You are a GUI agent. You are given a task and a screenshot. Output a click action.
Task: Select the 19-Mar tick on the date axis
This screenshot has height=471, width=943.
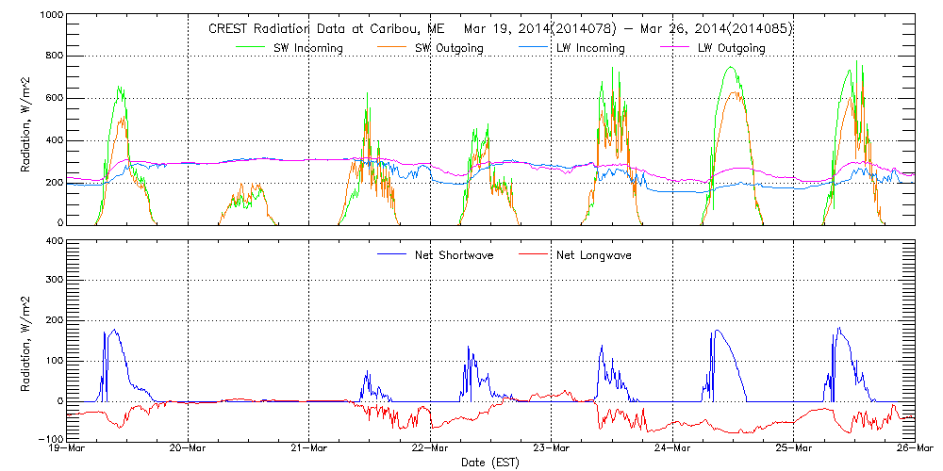(68, 449)
